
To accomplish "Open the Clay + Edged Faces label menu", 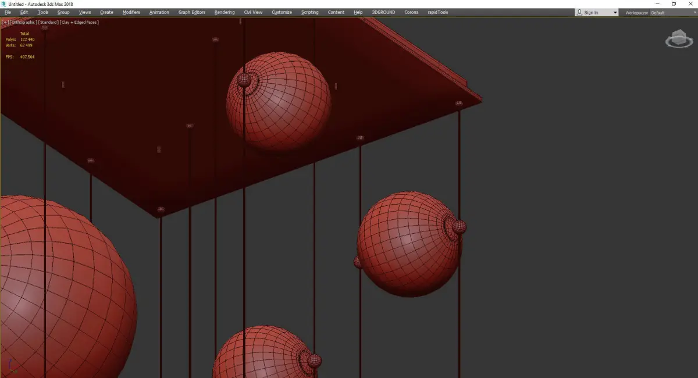I will (79, 22).
